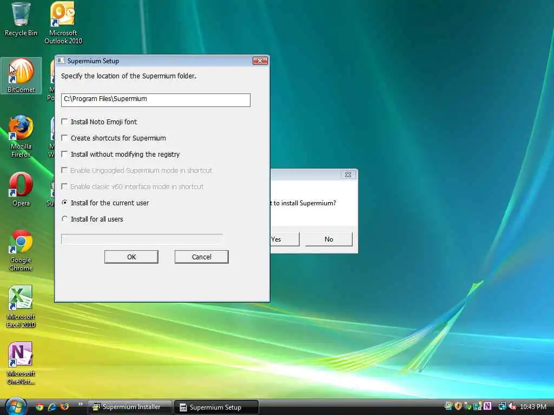Switch to Supermium Setup taskbar button

pyautogui.click(x=216, y=407)
